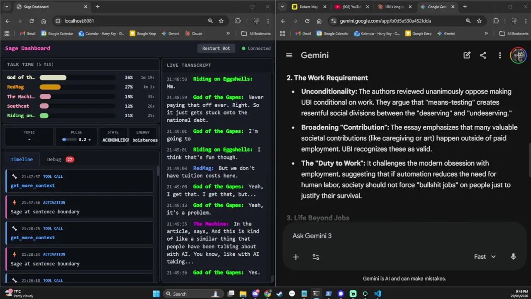Click the wrench icon at 21:47:57
Viewport: 531px width, 299px height.
(15, 176)
